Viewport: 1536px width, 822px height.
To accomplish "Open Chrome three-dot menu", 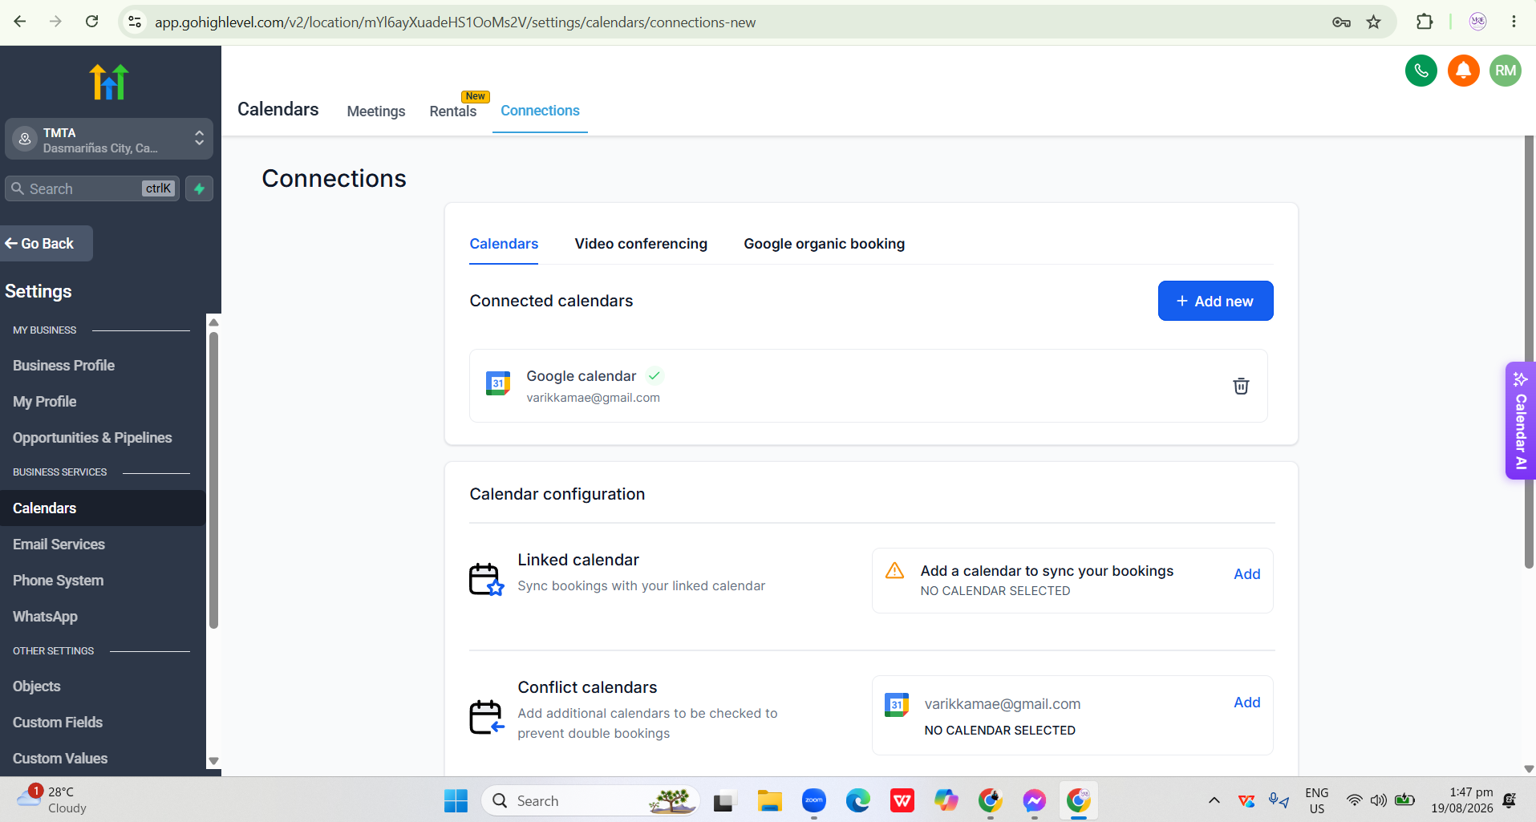I will [x=1514, y=22].
